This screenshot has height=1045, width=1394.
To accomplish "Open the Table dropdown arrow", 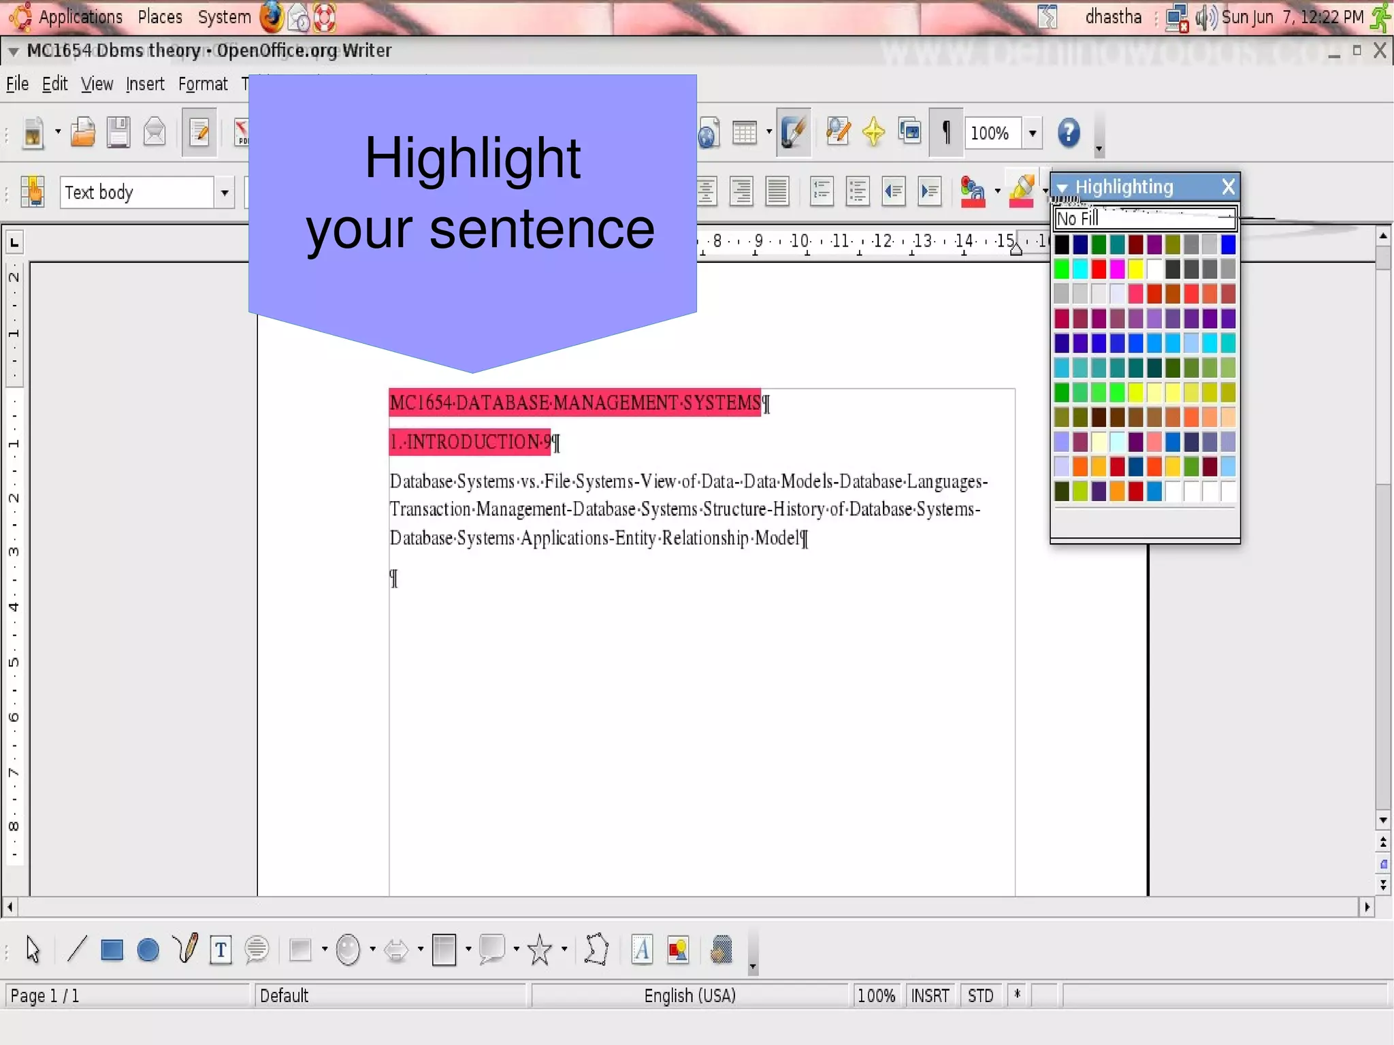I will click(769, 132).
